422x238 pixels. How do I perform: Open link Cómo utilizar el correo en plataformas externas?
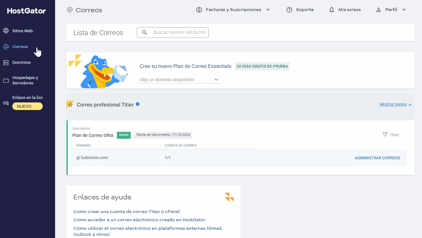(x=148, y=231)
